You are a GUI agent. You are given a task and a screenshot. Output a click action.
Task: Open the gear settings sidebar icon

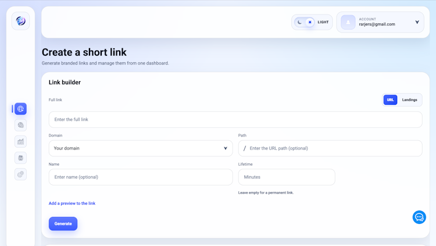(20, 174)
